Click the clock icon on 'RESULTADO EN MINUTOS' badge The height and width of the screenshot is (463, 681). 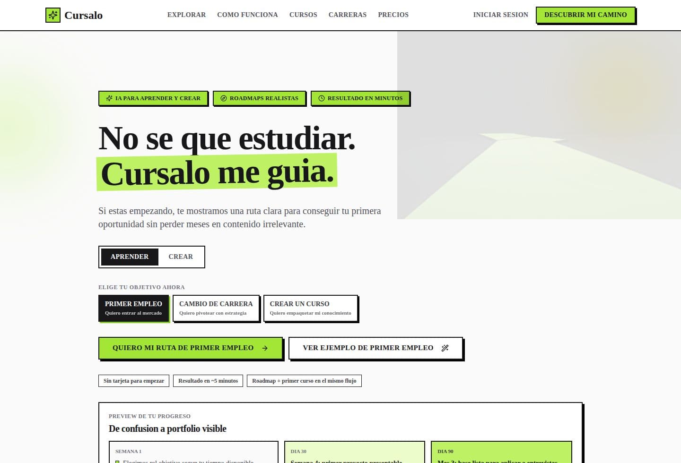(322, 98)
